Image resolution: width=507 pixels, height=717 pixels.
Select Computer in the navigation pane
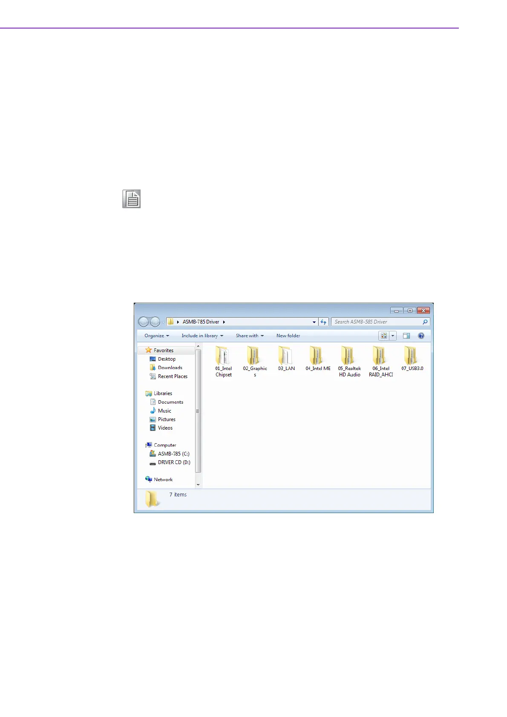pyautogui.click(x=165, y=445)
